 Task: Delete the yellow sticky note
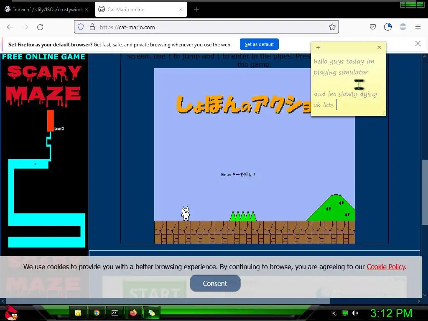379,48
